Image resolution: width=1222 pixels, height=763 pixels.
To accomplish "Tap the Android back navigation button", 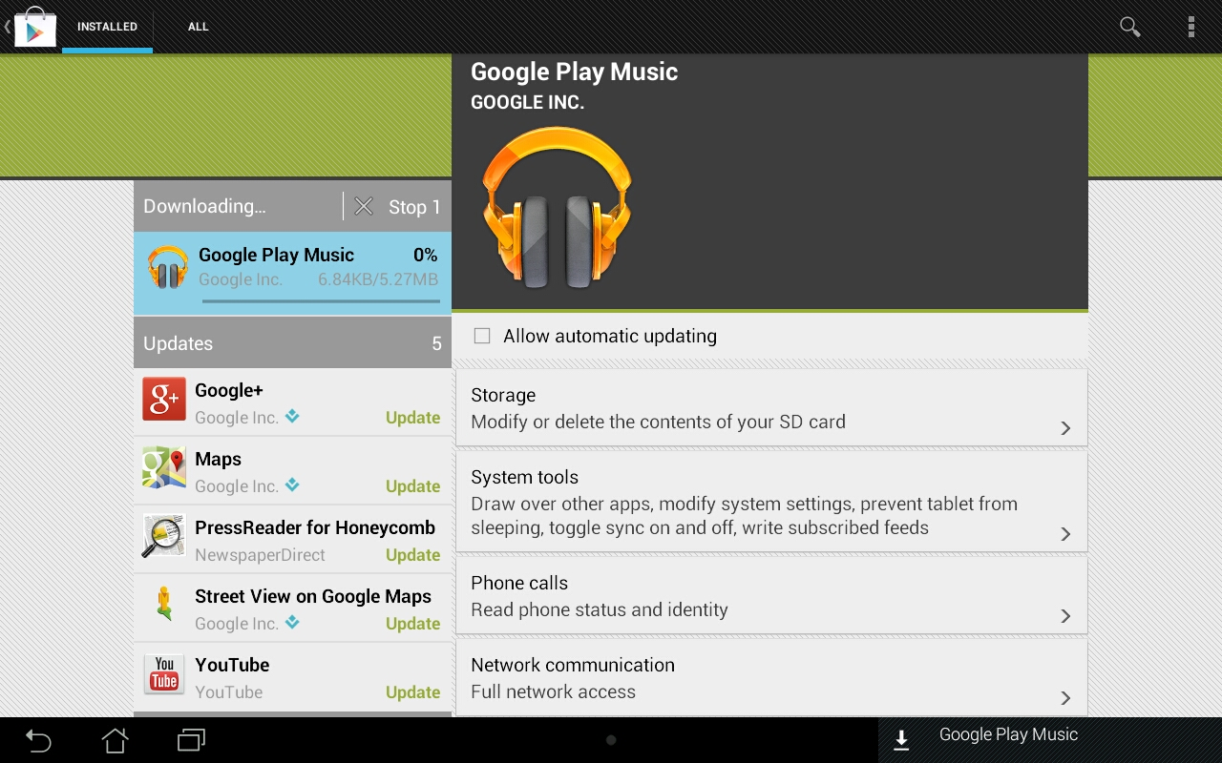I will (38, 740).
